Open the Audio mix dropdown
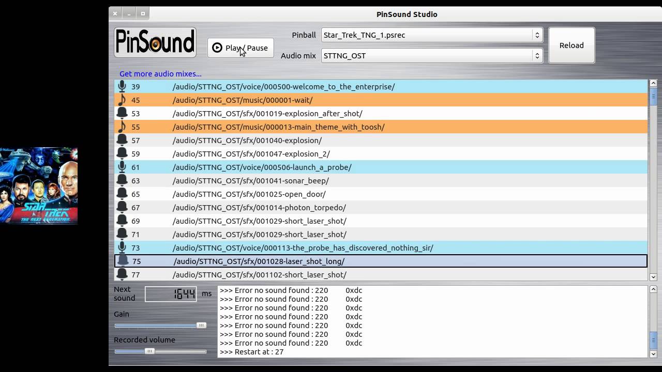The height and width of the screenshot is (372, 662). pyautogui.click(x=432, y=56)
